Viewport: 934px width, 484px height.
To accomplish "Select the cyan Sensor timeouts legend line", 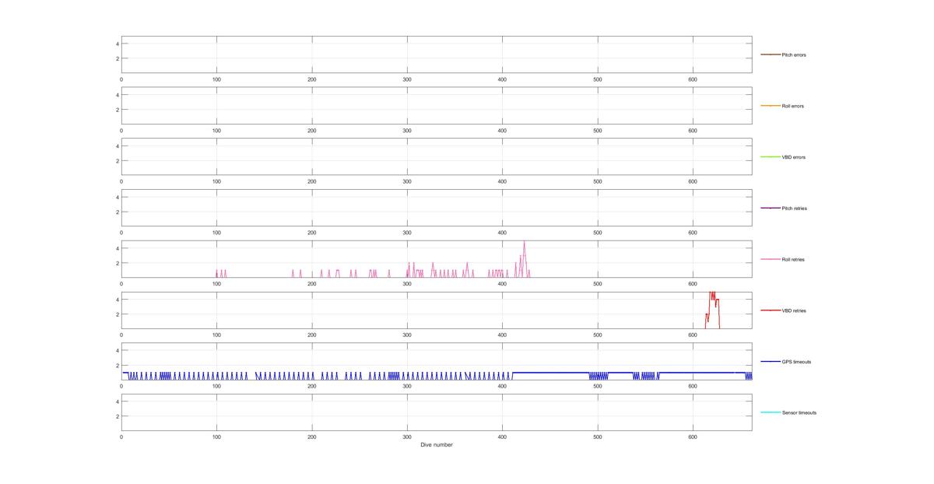I will [771, 412].
